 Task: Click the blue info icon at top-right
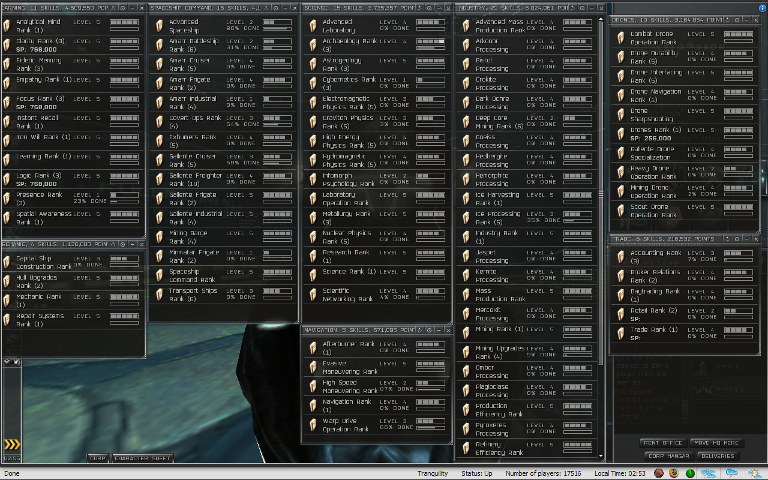[763, 8]
